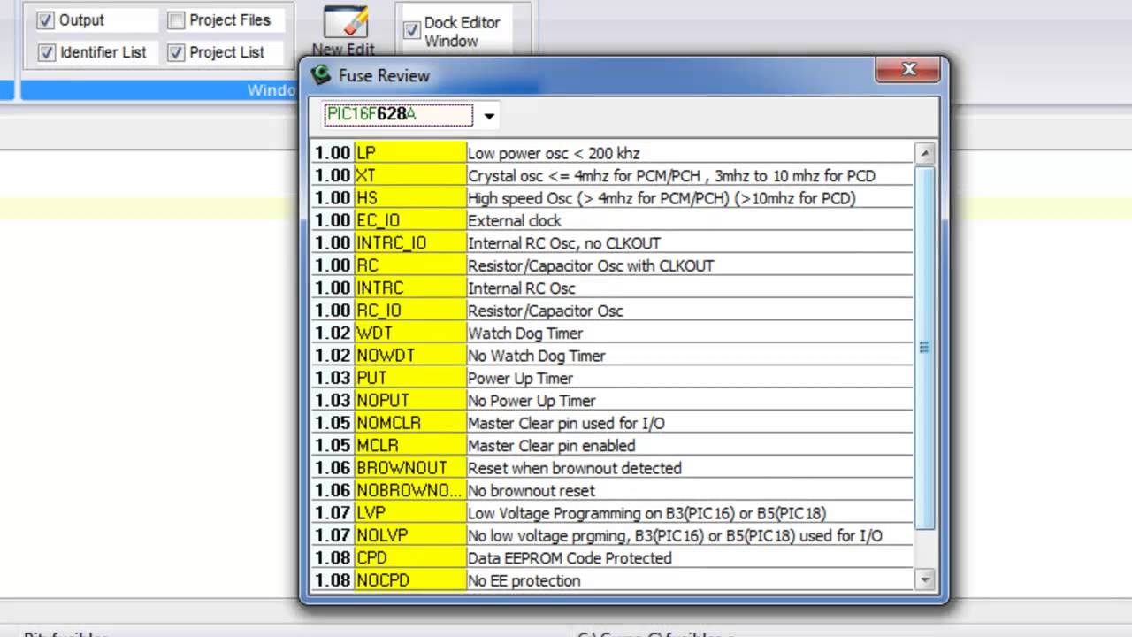The image size is (1132, 637).
Task: Toggle the Project Files checkbox
Action: (176, 19)
